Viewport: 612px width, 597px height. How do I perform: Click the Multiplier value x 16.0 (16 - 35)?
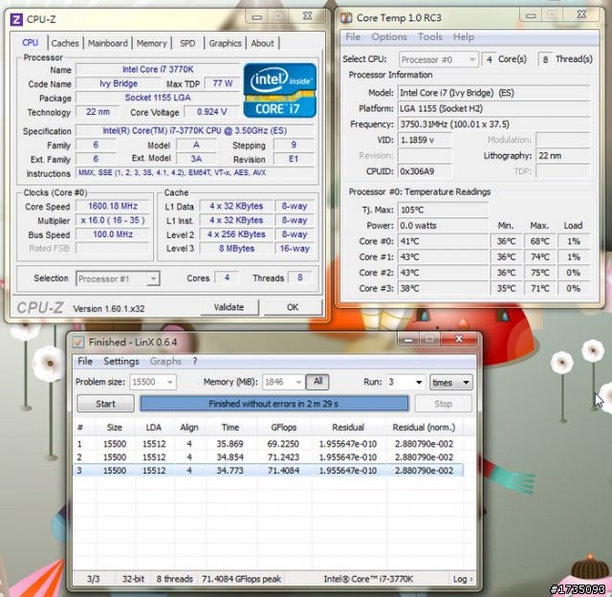coord(113,220)
